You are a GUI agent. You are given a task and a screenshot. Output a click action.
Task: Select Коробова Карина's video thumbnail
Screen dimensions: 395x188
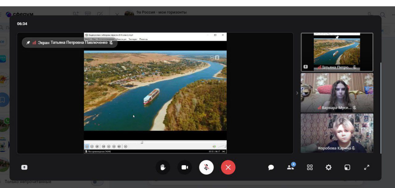coord(337,133)
